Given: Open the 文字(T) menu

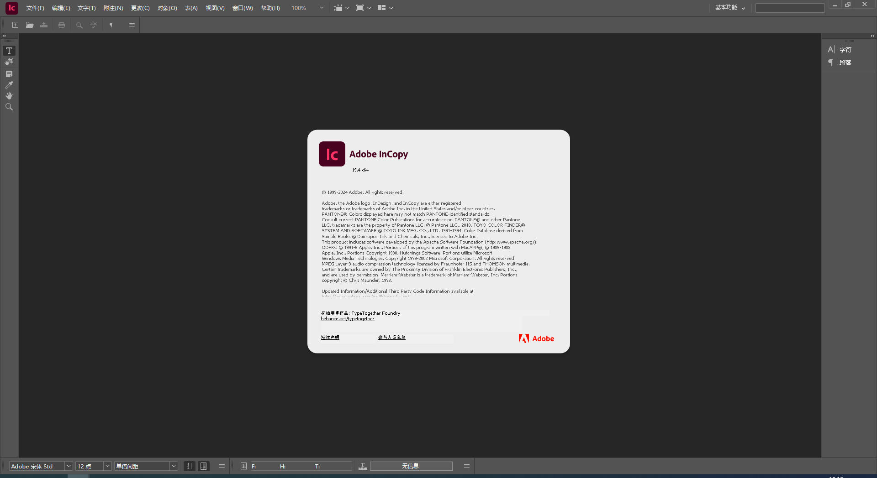Looking at the screenshot, I should (87, 8).
